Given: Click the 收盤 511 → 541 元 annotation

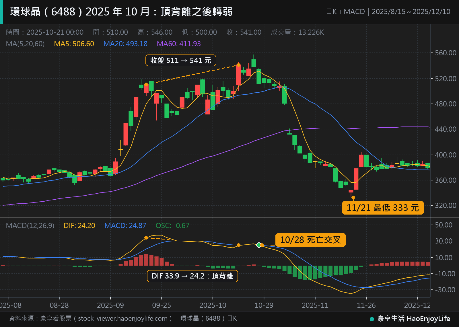Looking at the screenshot, I should (x=181, y=61).
